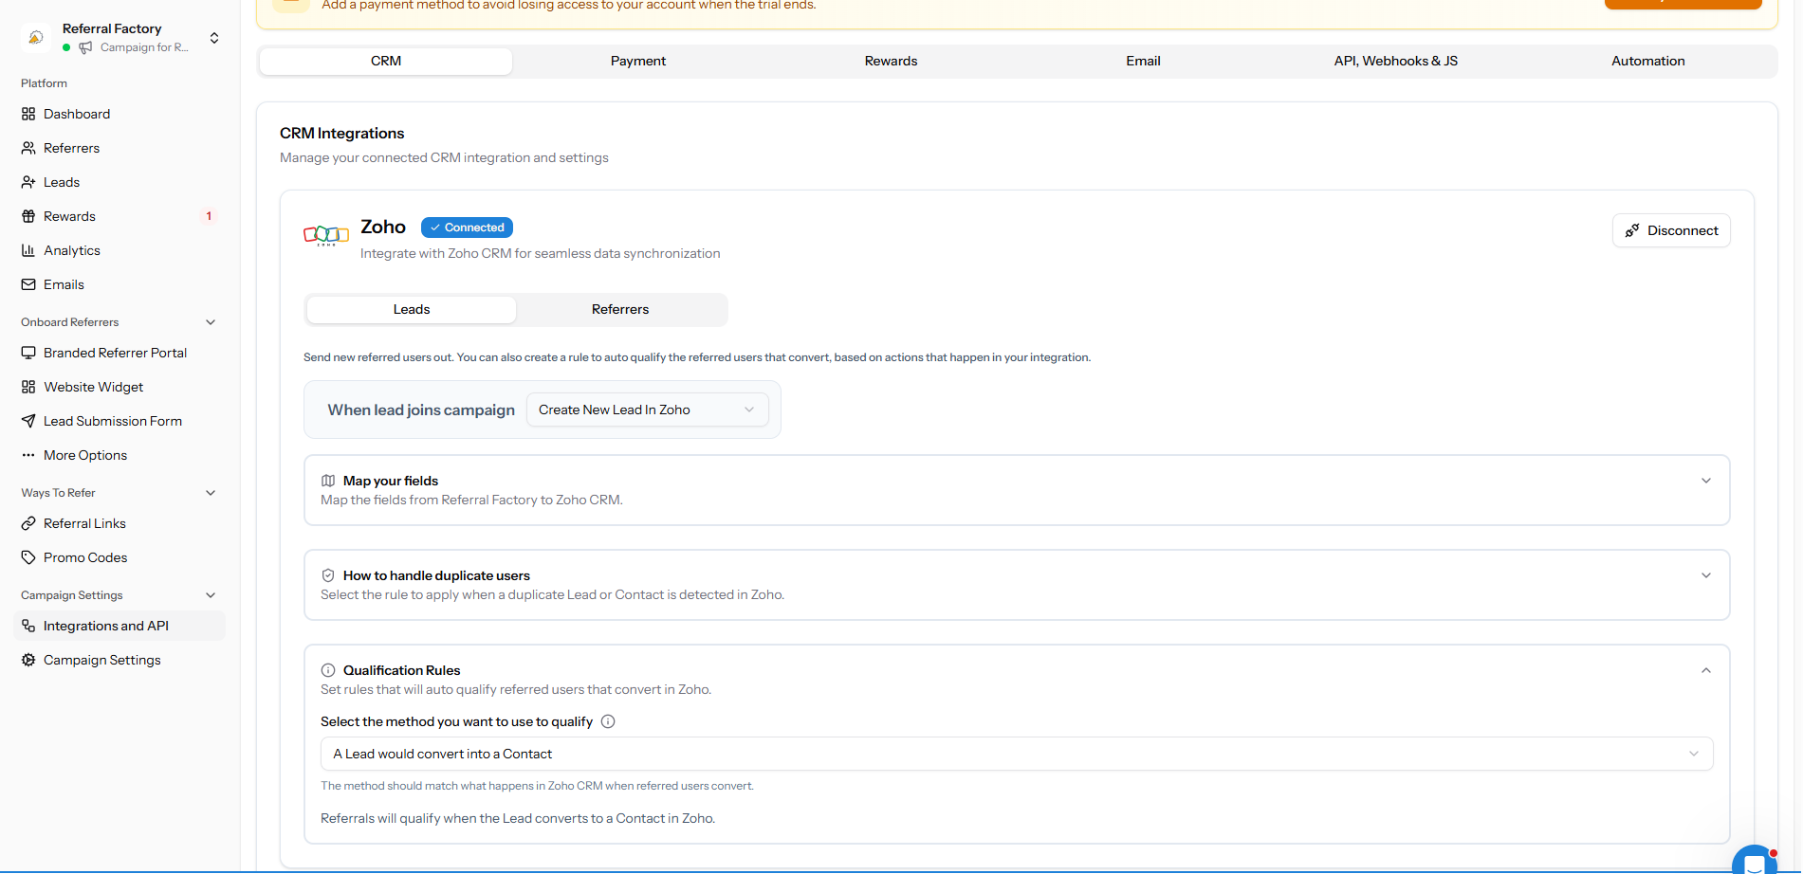This screenshot has width=1803, height=874.
Task: Switch to the CRM tab
Action: coord(386,61)
